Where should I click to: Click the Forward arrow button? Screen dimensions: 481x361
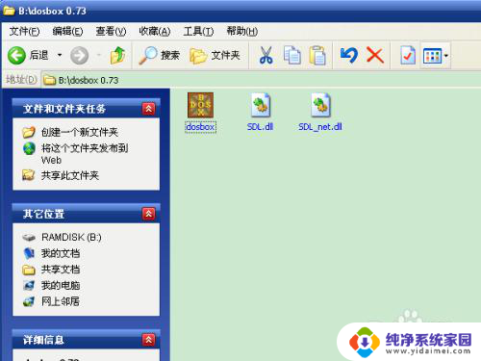[x=80, y=55]
